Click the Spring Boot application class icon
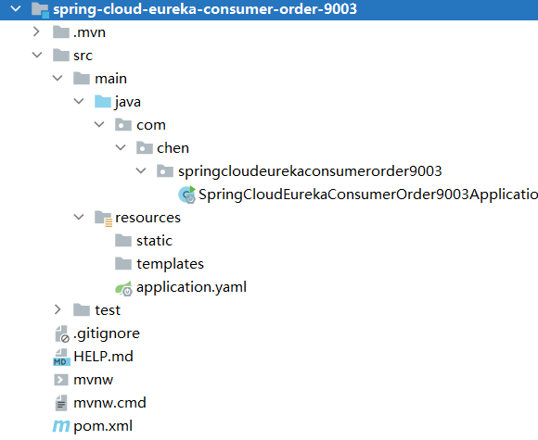 [x=187, y=195]
